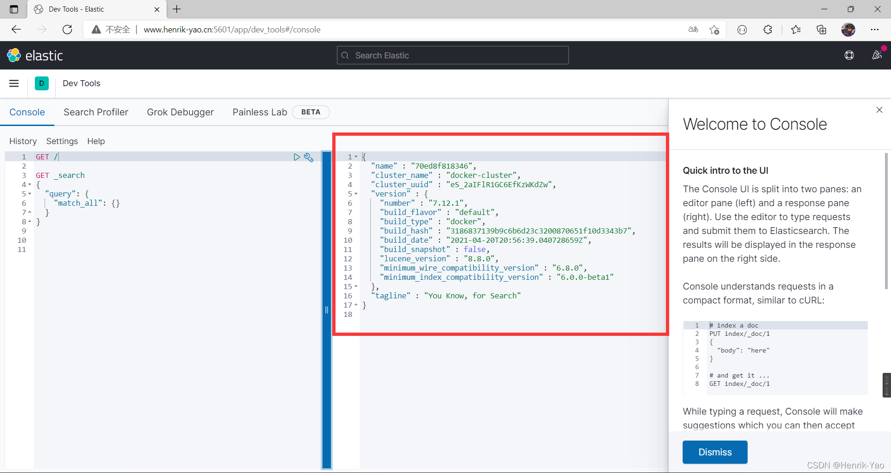Click the "lucene_version" response line

[439, 259]
